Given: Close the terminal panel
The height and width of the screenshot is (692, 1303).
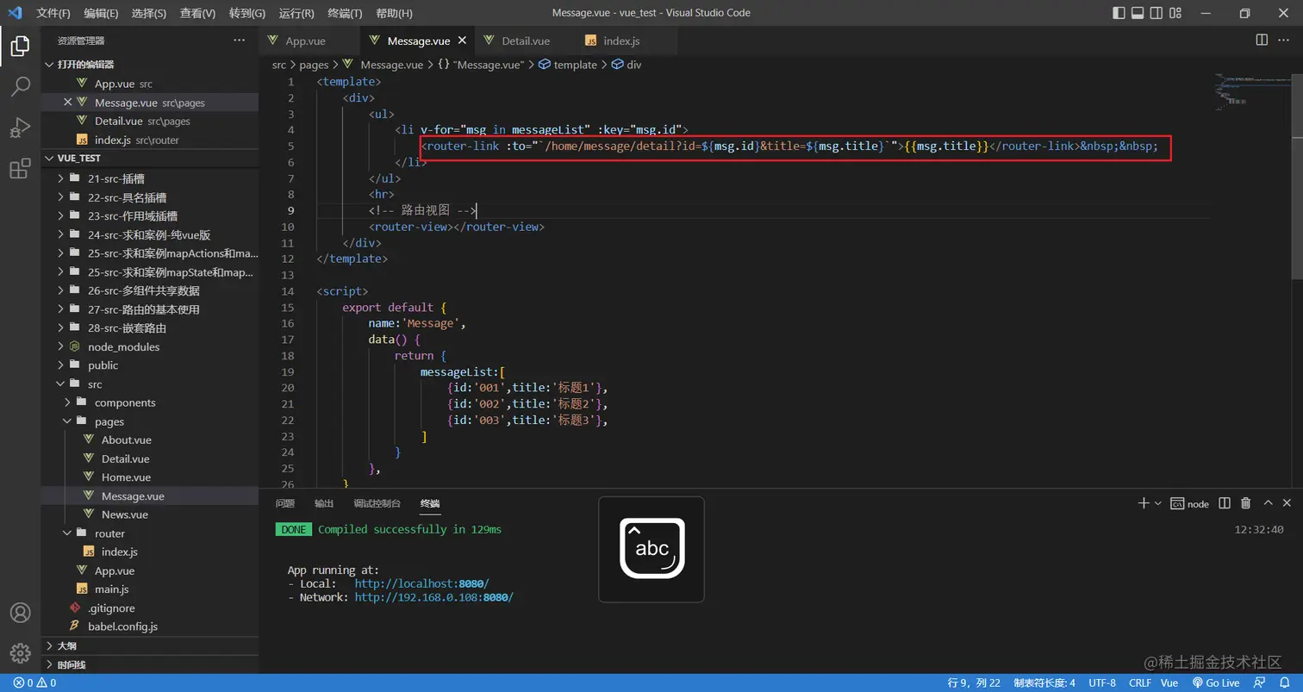Looking at the screenshot, I should [1287, 503].
